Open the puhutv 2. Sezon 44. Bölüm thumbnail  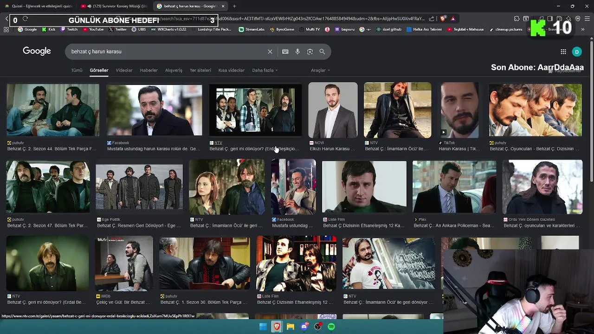tap(53, 110)
